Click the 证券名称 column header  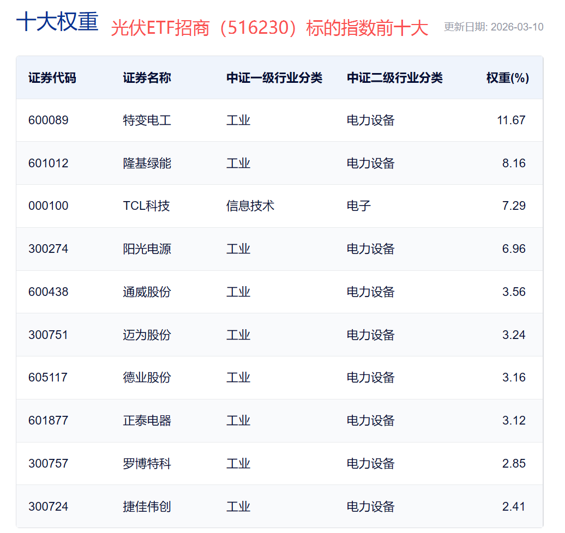pyautogui.click(x=147, y=78)
